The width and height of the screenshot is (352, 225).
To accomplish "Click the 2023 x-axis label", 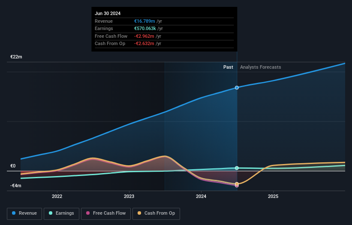I will pos(129,196).
